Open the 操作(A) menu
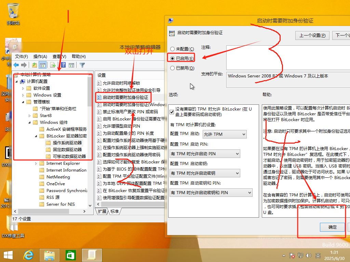 coord(40,57)
